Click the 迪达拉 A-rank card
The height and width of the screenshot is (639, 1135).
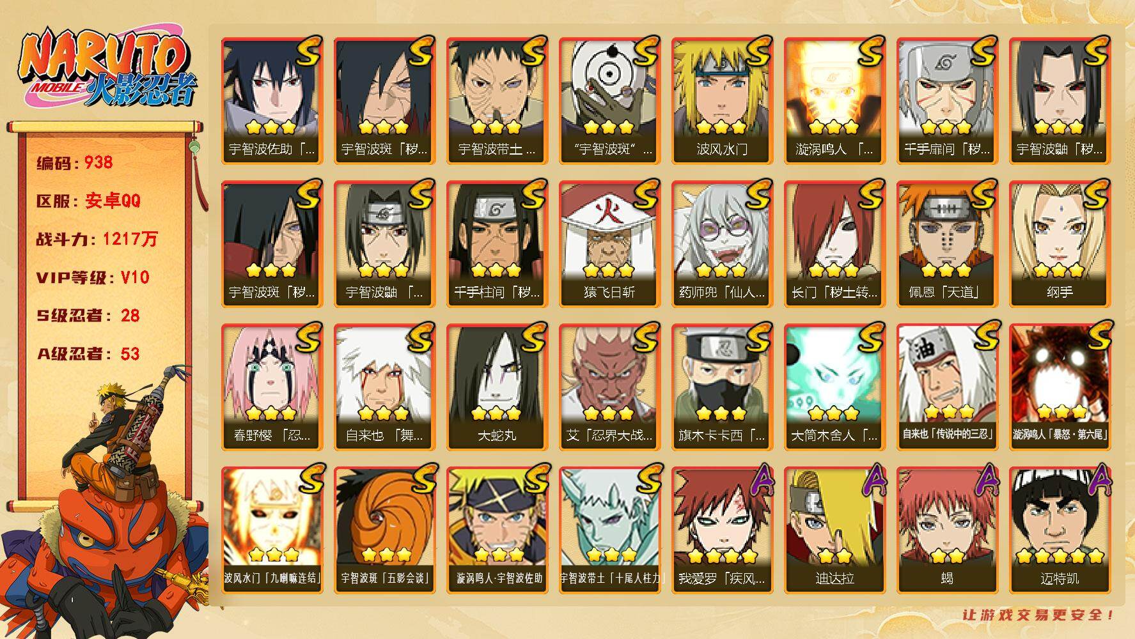tap(834, 530)
